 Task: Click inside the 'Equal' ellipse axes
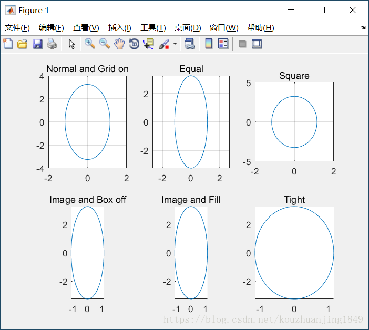pos(191,122)
